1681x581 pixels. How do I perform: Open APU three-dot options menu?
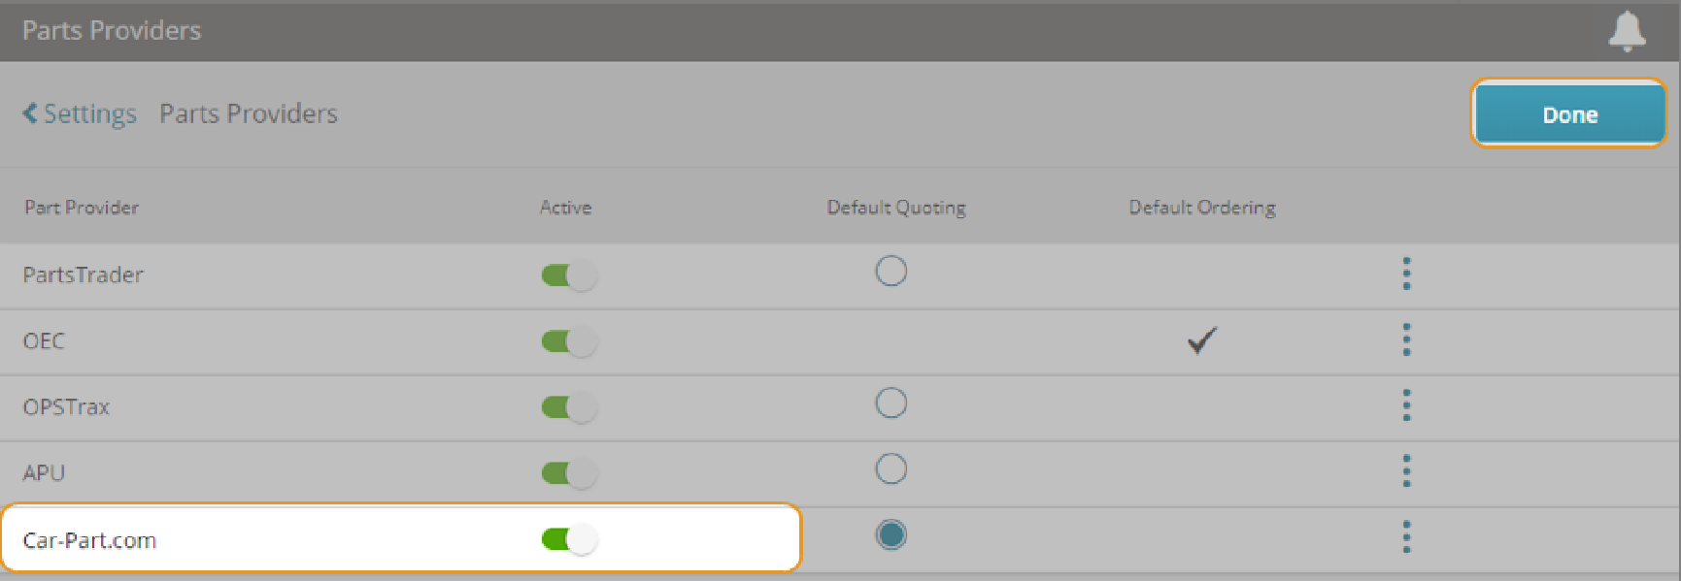(x=1406, y=471)
